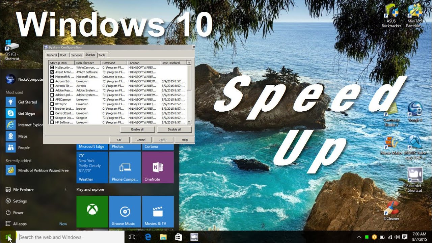Check Adobe Rea... startup item
This screenshot has height=243, width=432.
pyautogui.click(x=52, y=90)
